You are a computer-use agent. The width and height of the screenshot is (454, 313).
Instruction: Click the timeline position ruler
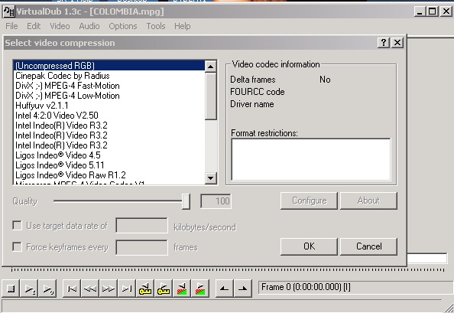tap(227, 270)
